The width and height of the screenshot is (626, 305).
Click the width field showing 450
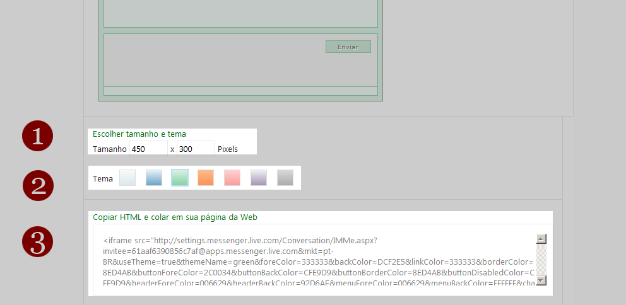148,149
